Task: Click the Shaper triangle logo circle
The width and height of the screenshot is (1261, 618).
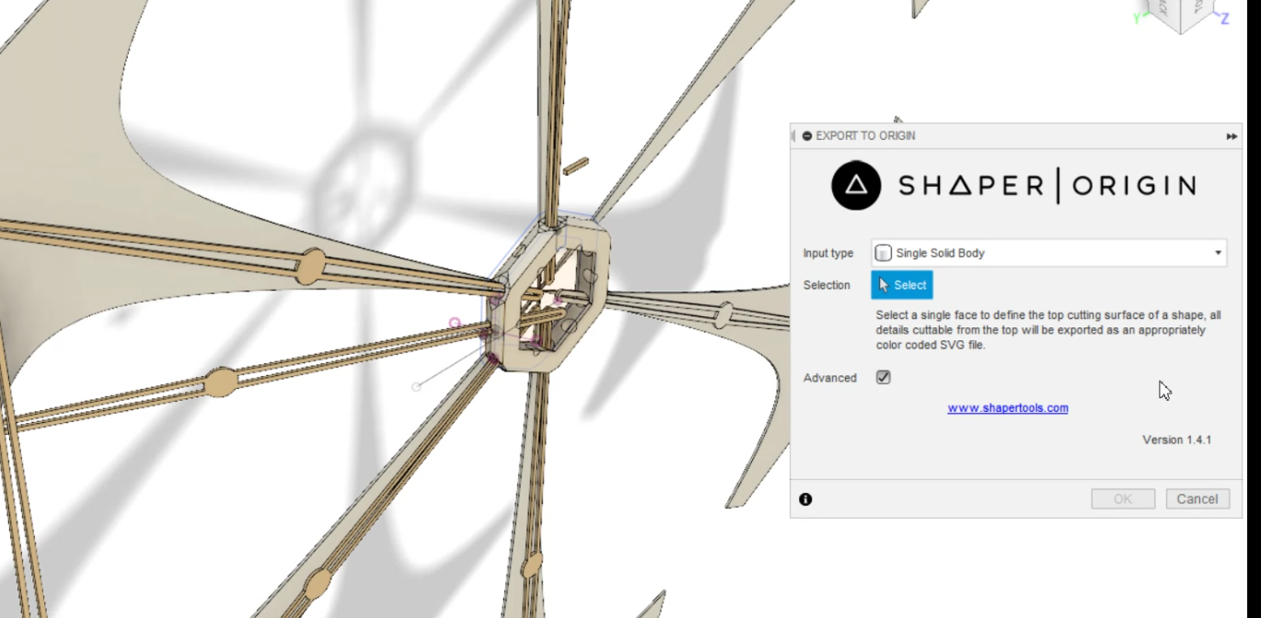Action: 856,186
